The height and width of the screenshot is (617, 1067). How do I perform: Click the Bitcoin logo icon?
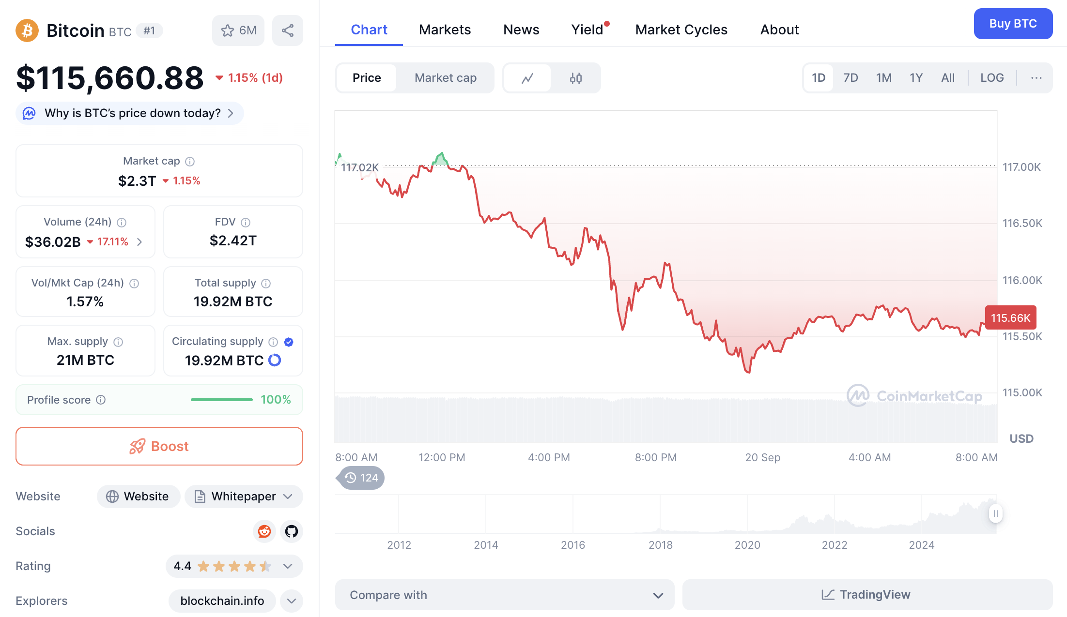click(x=27, y=30)
